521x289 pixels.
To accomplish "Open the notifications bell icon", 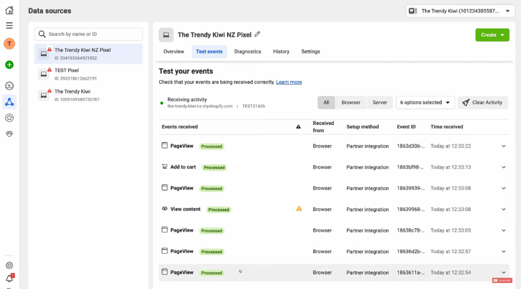I will click(x=9, y=279).
